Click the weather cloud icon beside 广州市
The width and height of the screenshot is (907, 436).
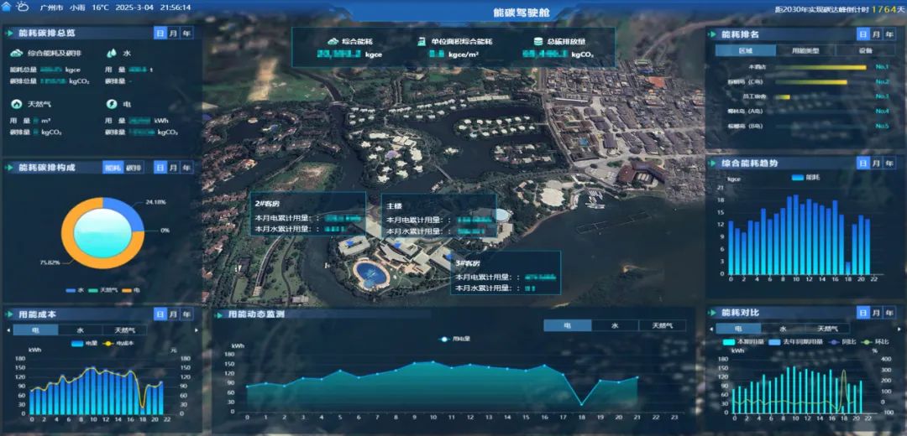pyautogui.click(x=23, y=7)
